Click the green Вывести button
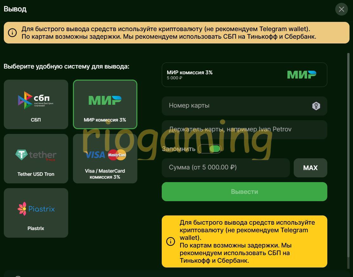This screenshot has width=353, height=277. tap(244, 192)
